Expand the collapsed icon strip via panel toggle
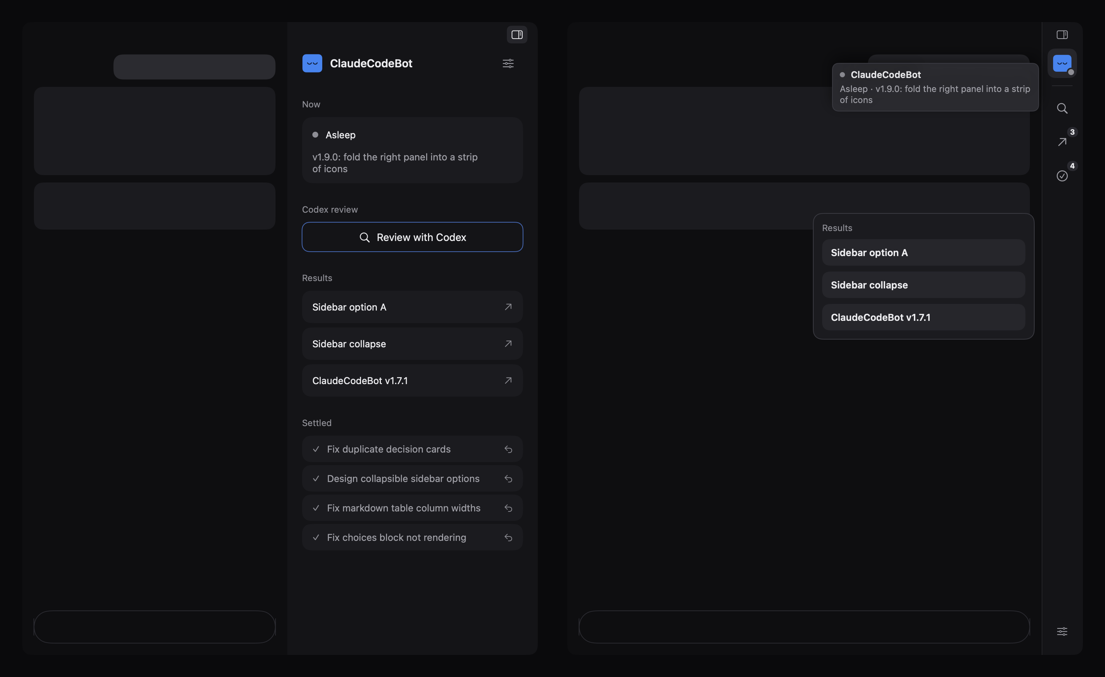1105x677 pixels. pos(1062,35)
